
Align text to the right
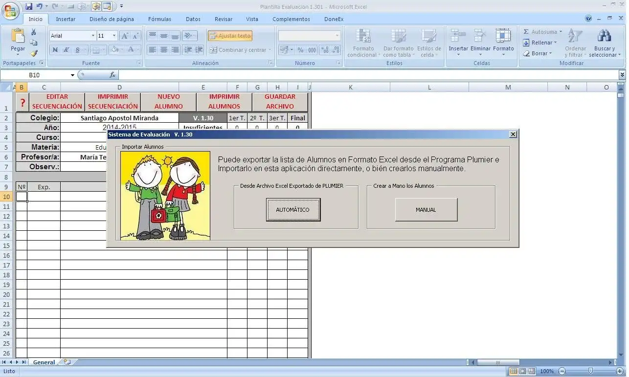(x=175, y=49)
